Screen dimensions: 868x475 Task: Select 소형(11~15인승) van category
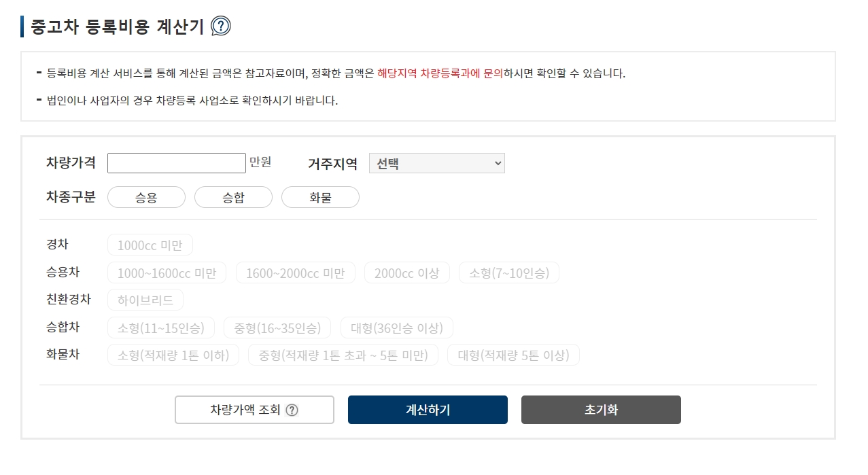click(161, 328)
